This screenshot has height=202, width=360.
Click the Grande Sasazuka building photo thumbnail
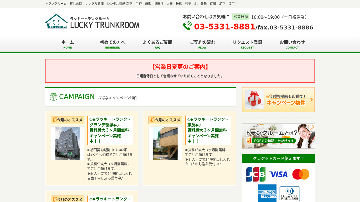pos(67,143)
